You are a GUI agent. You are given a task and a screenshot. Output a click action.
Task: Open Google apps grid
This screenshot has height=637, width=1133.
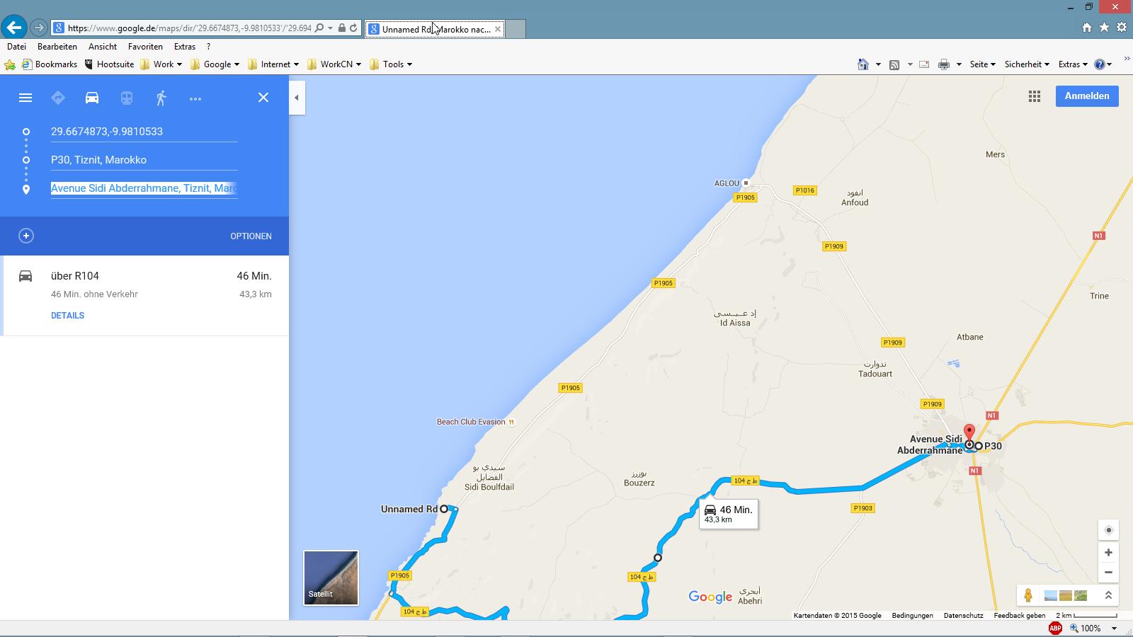(1035, 96)
